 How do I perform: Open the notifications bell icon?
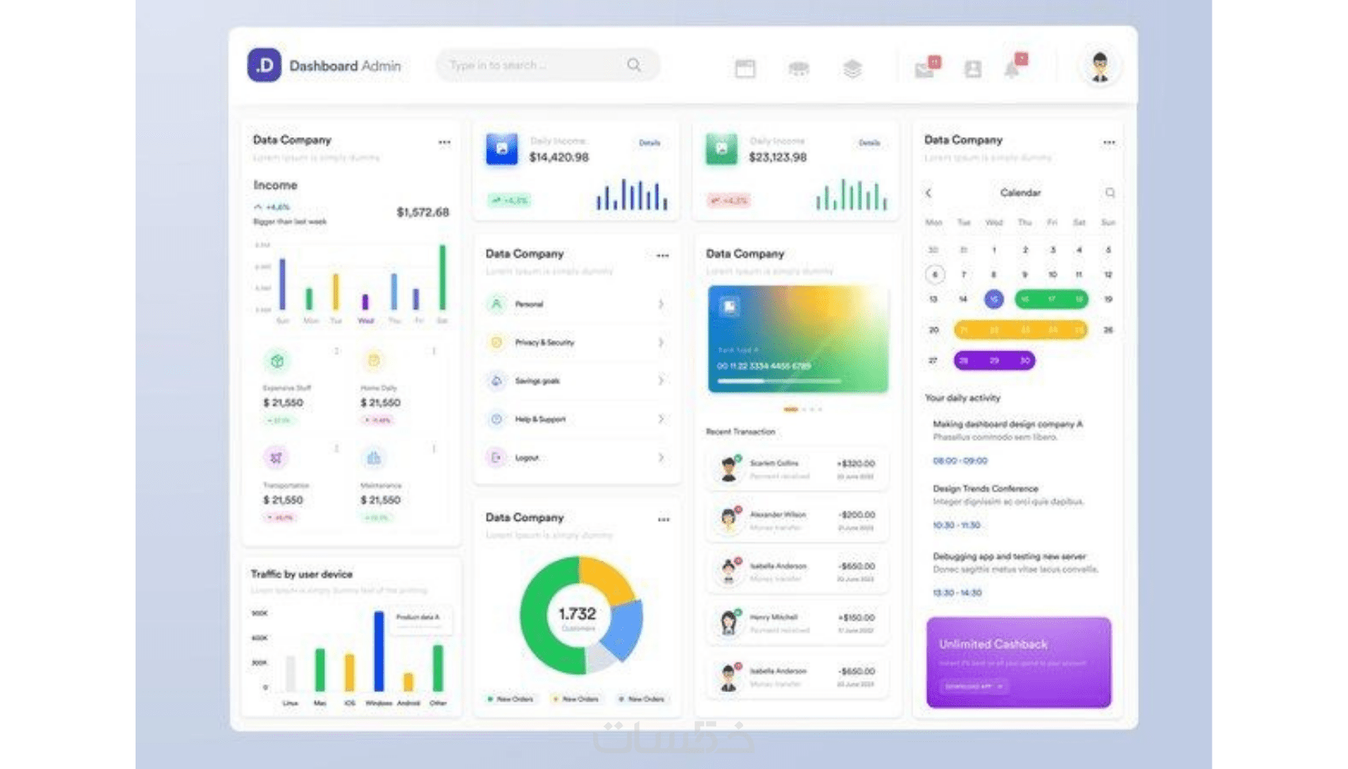(x=1012, y=69)
